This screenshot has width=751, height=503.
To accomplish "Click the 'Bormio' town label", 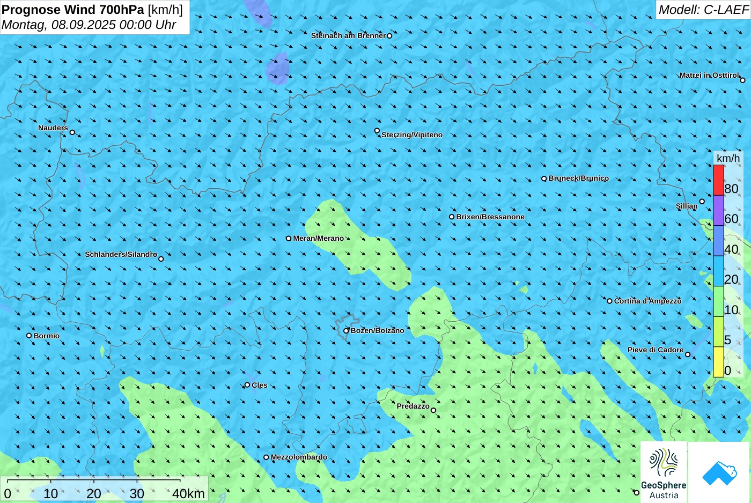I will tap(47, 336).
